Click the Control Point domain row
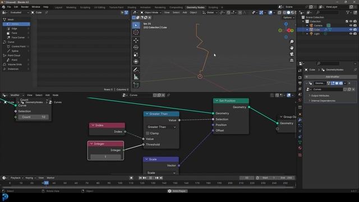Image resolution: width=359 pixels, height=202 pixels. (x=16, y=47)
